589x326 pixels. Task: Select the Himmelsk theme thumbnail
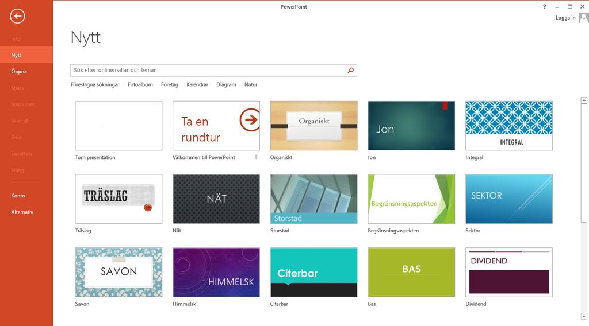pyautogui.click(x=216, y=272)
